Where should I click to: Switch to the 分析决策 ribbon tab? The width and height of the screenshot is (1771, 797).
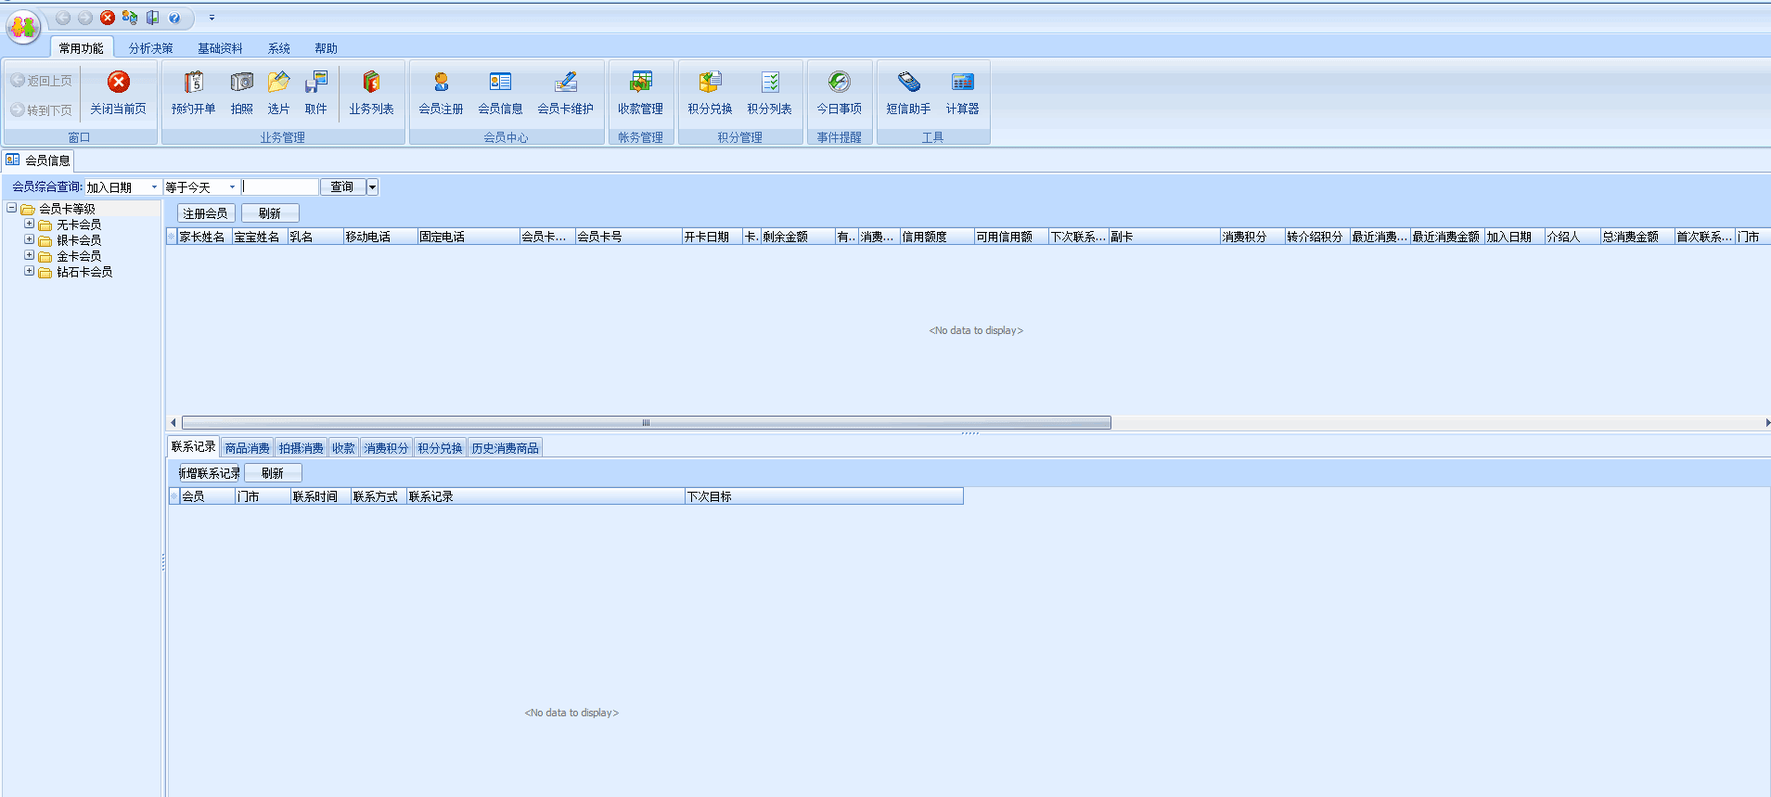[150, 48]
